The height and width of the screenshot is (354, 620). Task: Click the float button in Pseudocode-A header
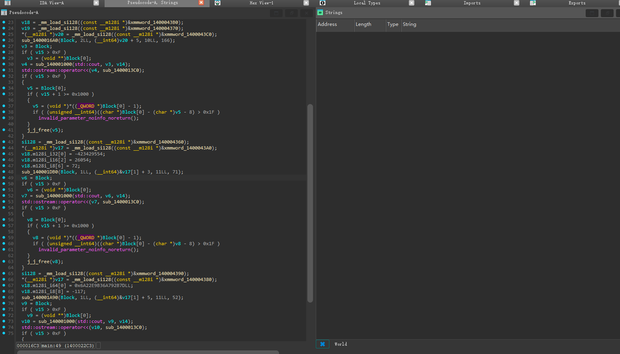(x=291, y=13)
